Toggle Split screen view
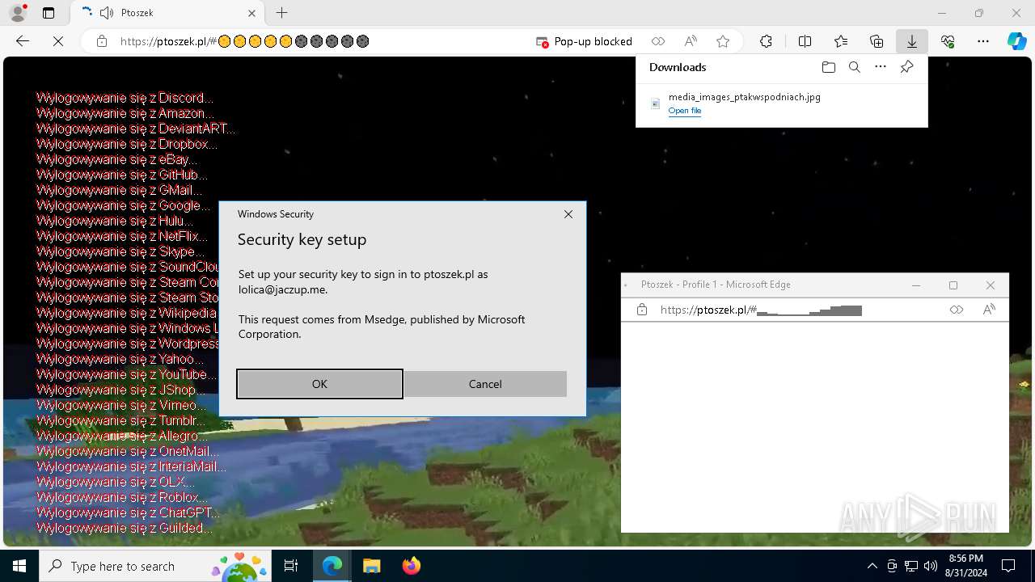Screen dimensions: 1035x582 click(805, 41)
